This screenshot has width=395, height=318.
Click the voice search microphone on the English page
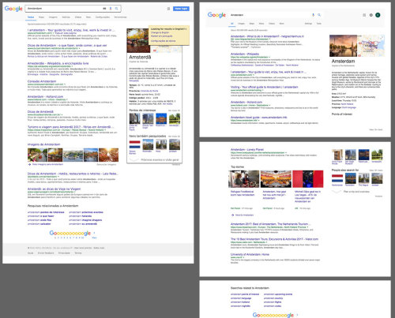pos(313,15)
